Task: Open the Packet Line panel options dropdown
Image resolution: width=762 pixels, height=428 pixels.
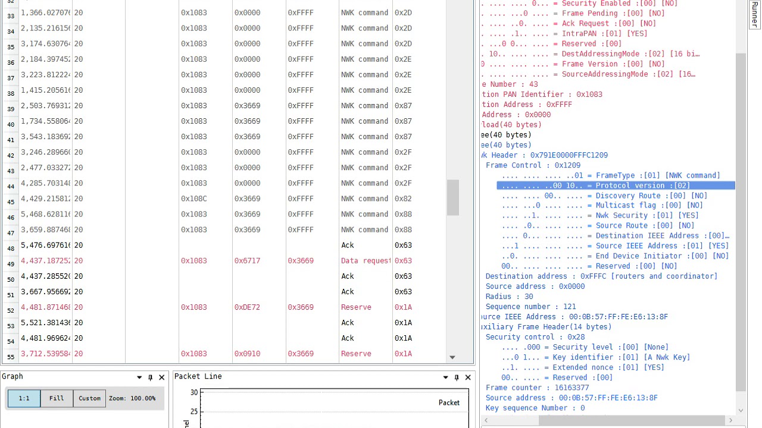Action: (x=445, y=377)
